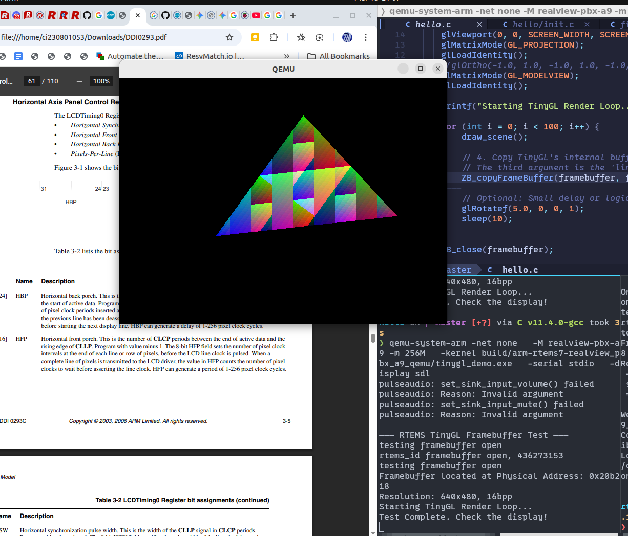Screen dimensions: 628x536
Task: Open the Extensions puzzle icon
Action: (274, 37)
